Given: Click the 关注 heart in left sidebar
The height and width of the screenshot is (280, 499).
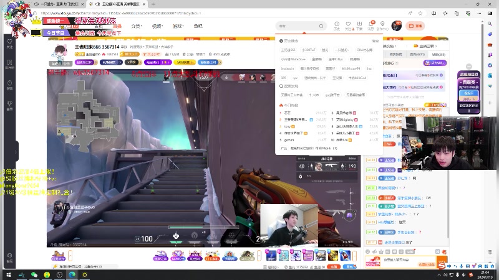Looking at the screenshot, I should pyautogui.click(x=9, y=42).
